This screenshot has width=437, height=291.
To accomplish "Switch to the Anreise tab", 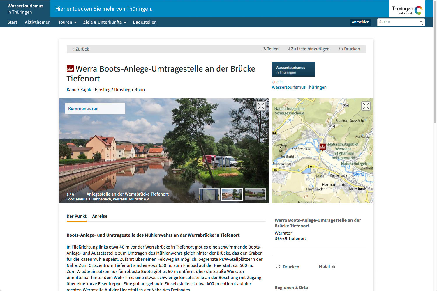I will 100,216.
